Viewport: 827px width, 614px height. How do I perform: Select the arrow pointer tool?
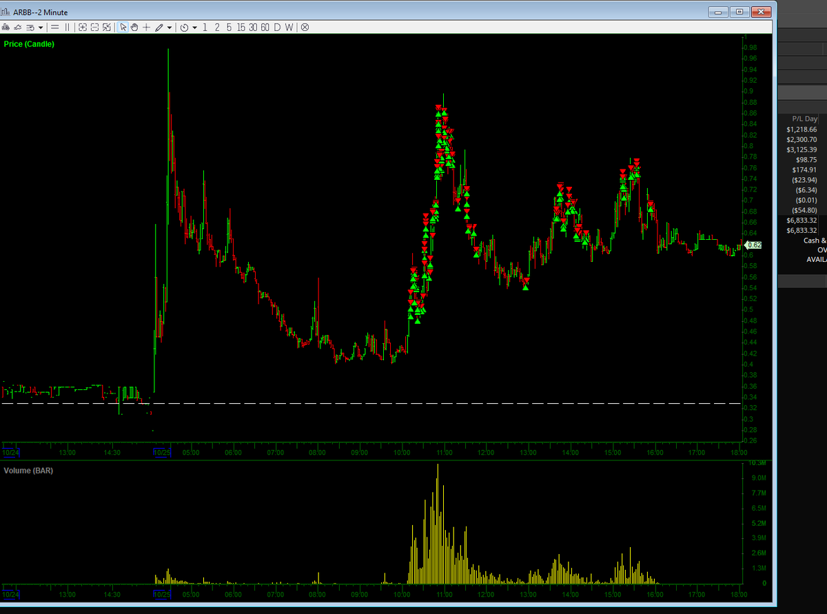[123, 27]
